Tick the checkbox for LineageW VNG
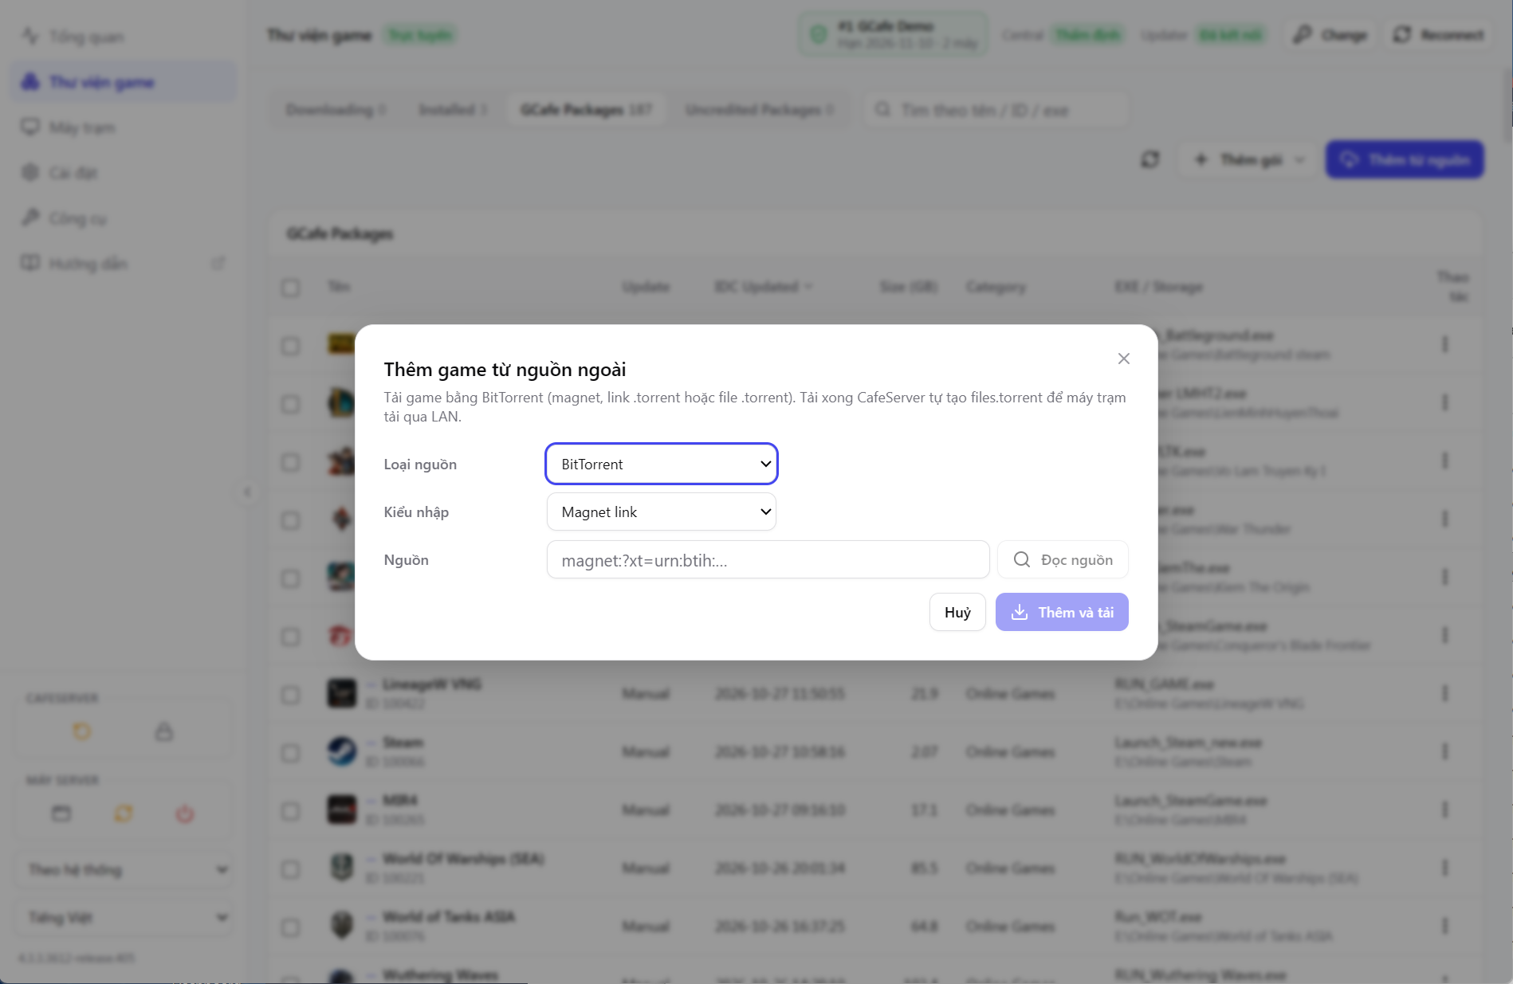 pos(291,695)
